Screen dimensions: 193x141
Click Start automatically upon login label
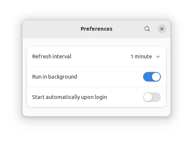tap(70, 97)
